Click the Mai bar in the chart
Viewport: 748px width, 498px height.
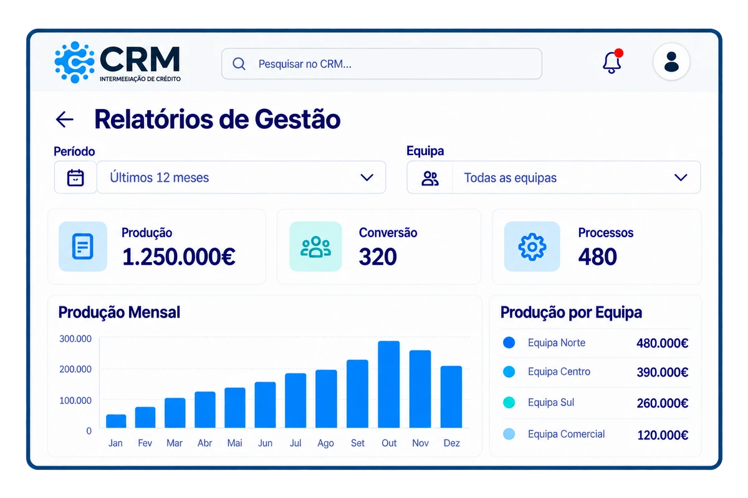click(235, 408)
